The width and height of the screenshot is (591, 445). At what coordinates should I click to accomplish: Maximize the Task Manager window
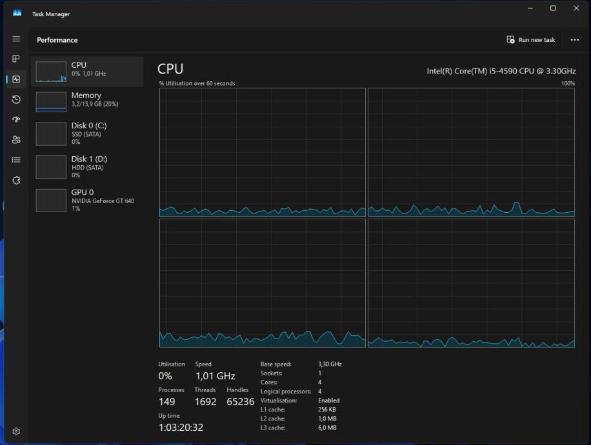(553, 8)
